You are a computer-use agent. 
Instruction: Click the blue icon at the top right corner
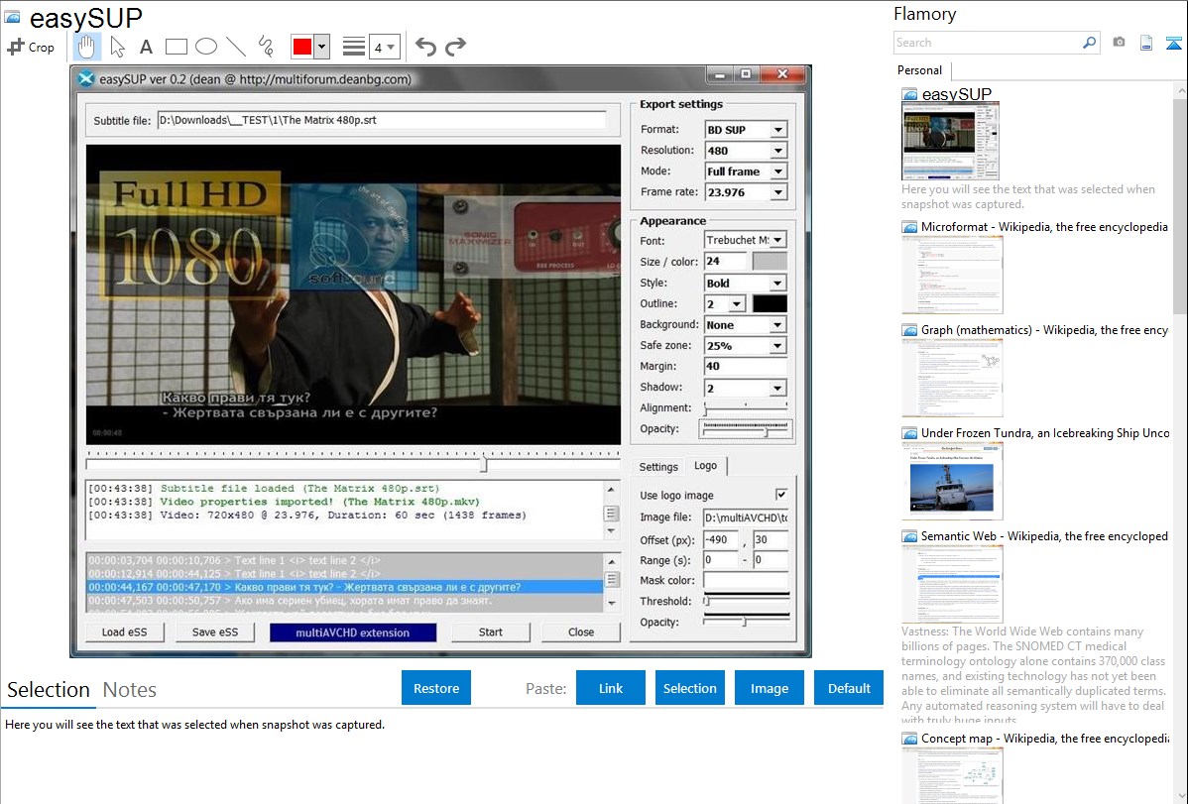point(1173,43)
